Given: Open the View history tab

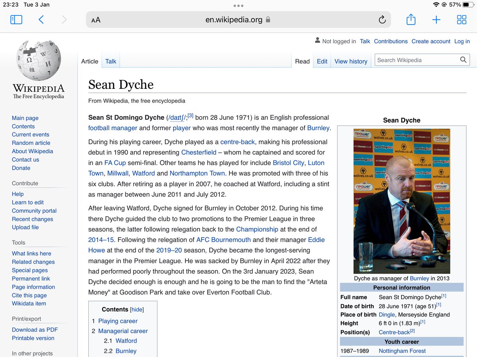Looking at the screenshot, I should 351,61.
